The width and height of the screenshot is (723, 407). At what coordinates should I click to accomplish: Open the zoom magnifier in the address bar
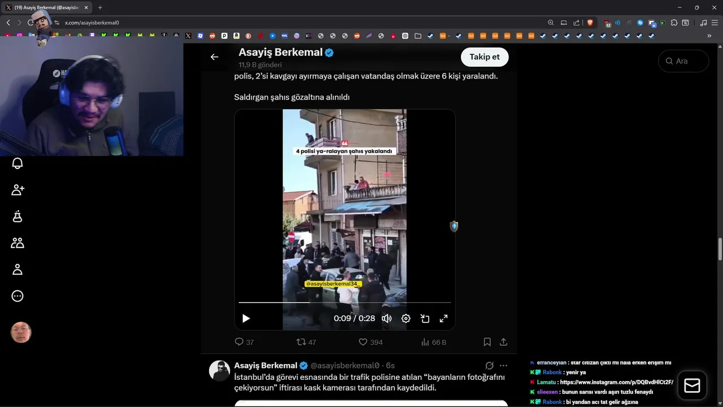pyautogui.click(x=551, y=23)
